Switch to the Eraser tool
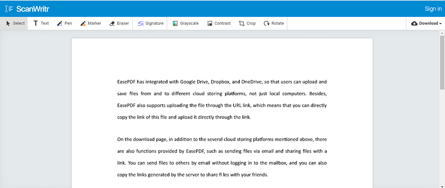 pos(119,23)
